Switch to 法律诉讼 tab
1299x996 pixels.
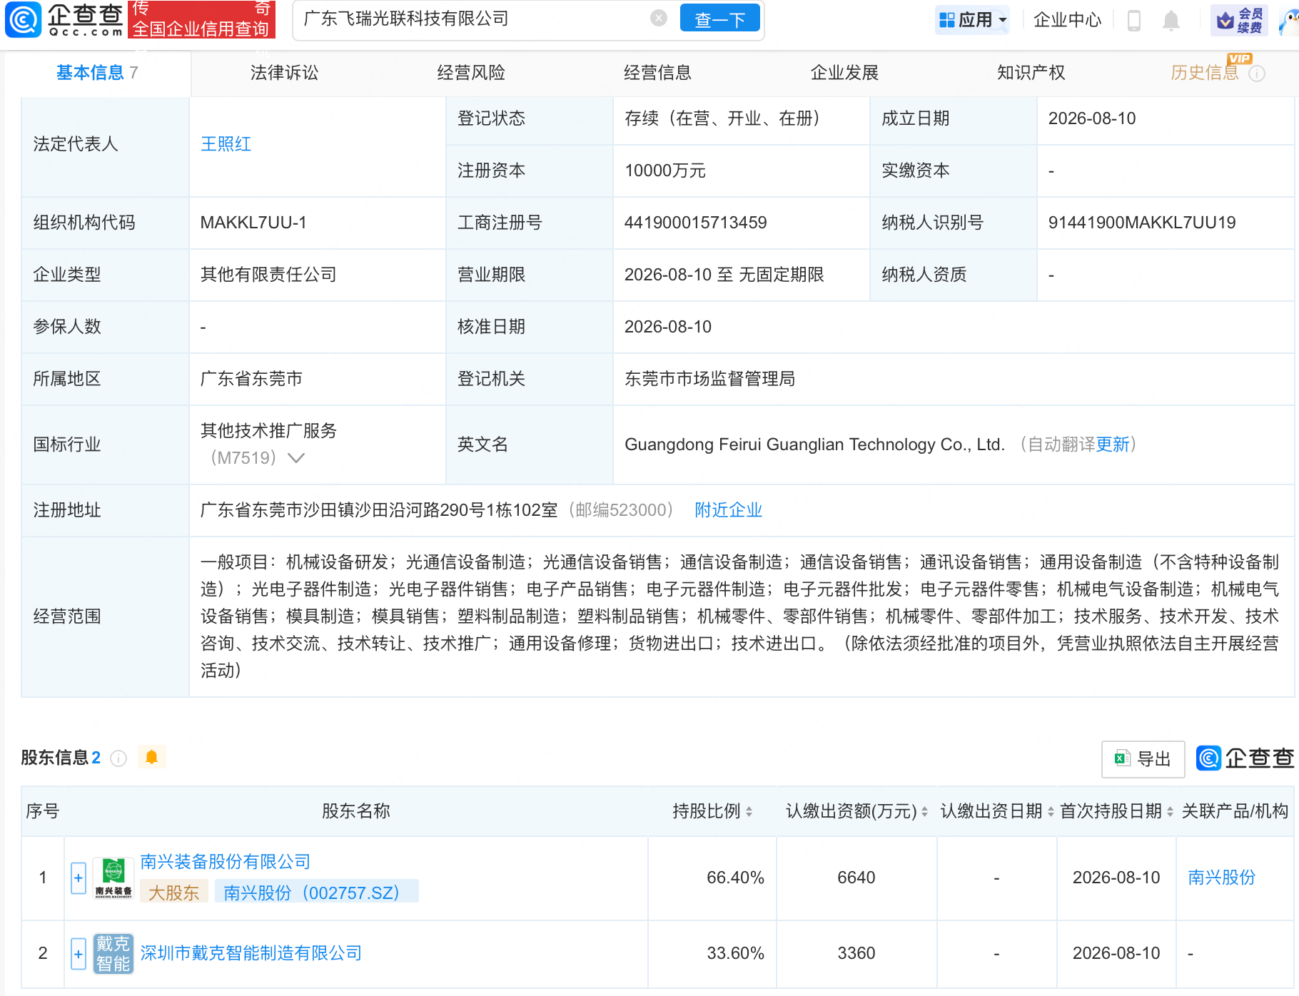[284, 73]
